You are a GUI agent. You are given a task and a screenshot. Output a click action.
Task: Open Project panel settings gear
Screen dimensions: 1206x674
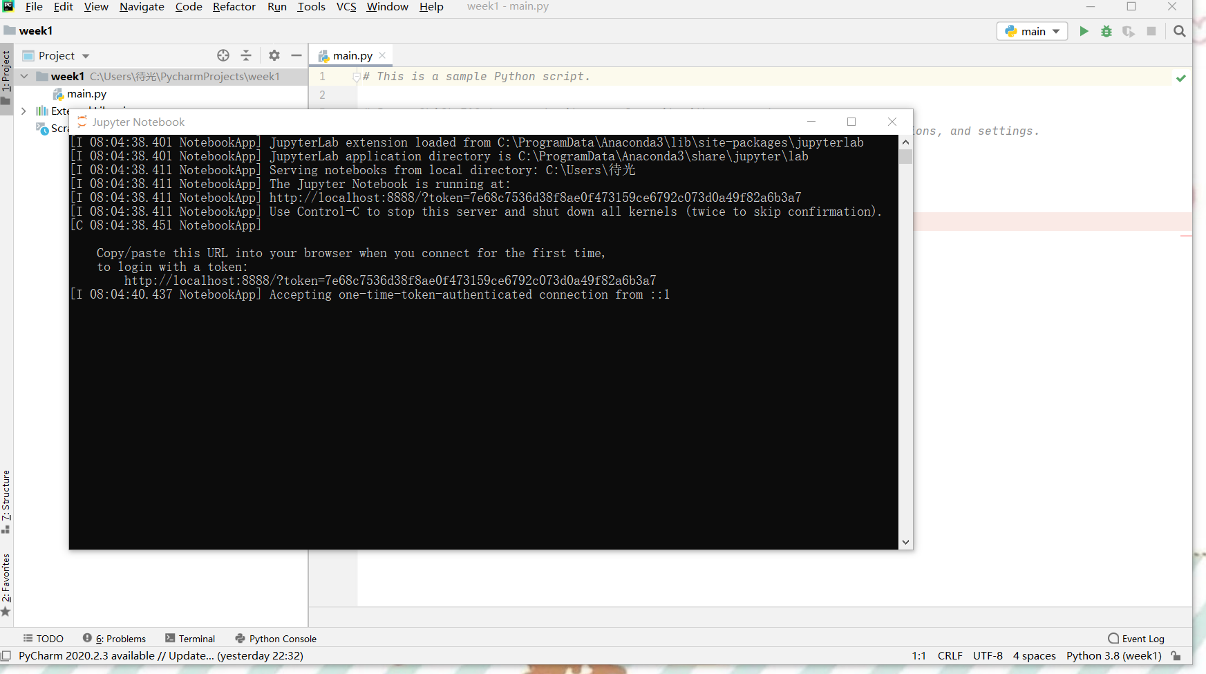pos(274,55)
